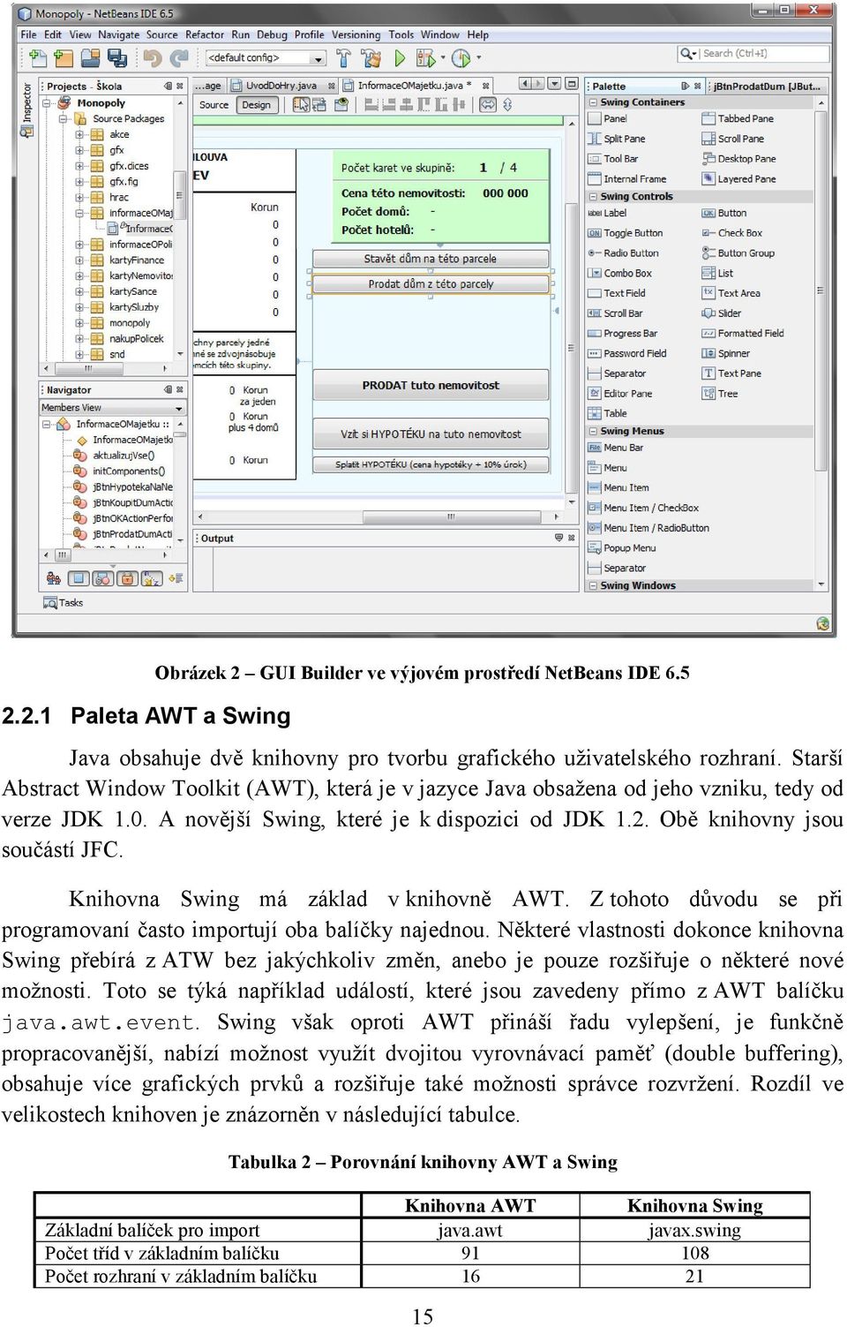Expand the Swing Windows palette category

[594, 585]
